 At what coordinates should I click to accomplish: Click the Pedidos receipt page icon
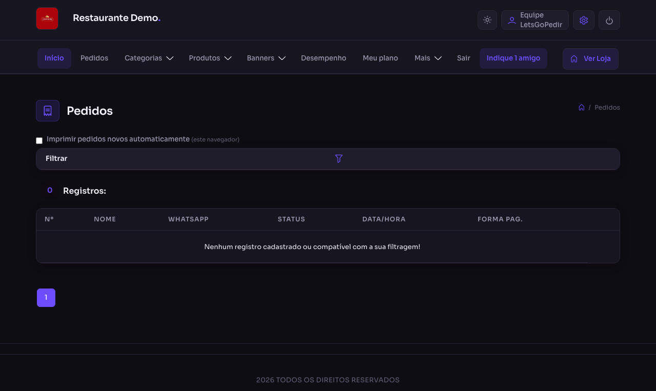tap(48, 111)
